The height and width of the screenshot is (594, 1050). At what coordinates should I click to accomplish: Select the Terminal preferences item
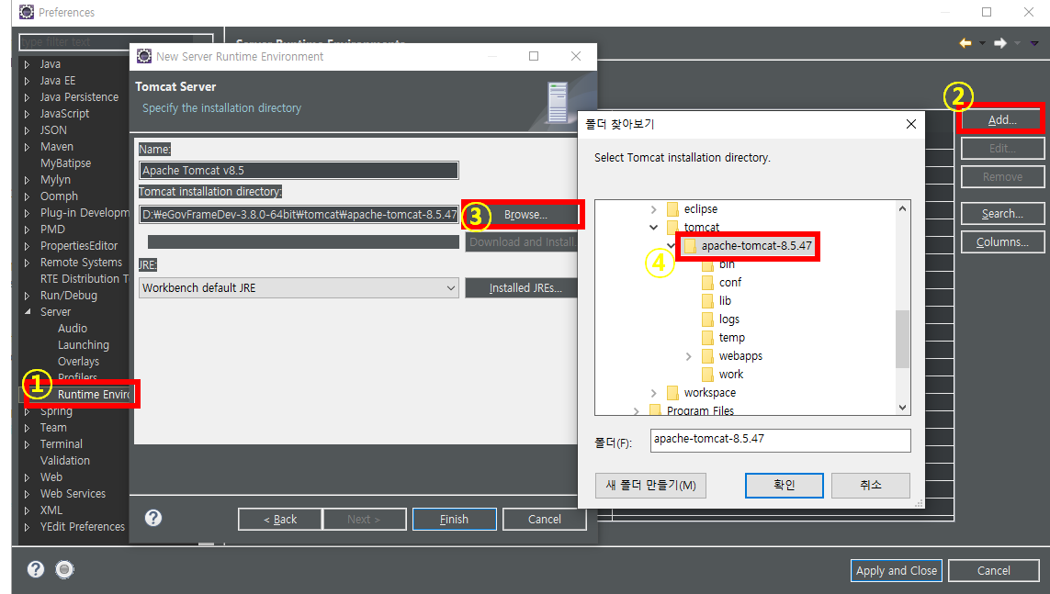[61, 444]
